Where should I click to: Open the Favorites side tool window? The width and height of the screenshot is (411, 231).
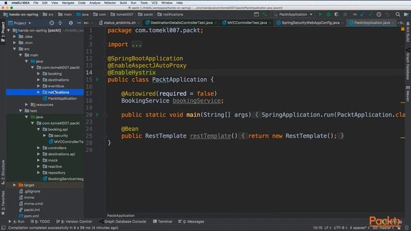click(3, 203)
